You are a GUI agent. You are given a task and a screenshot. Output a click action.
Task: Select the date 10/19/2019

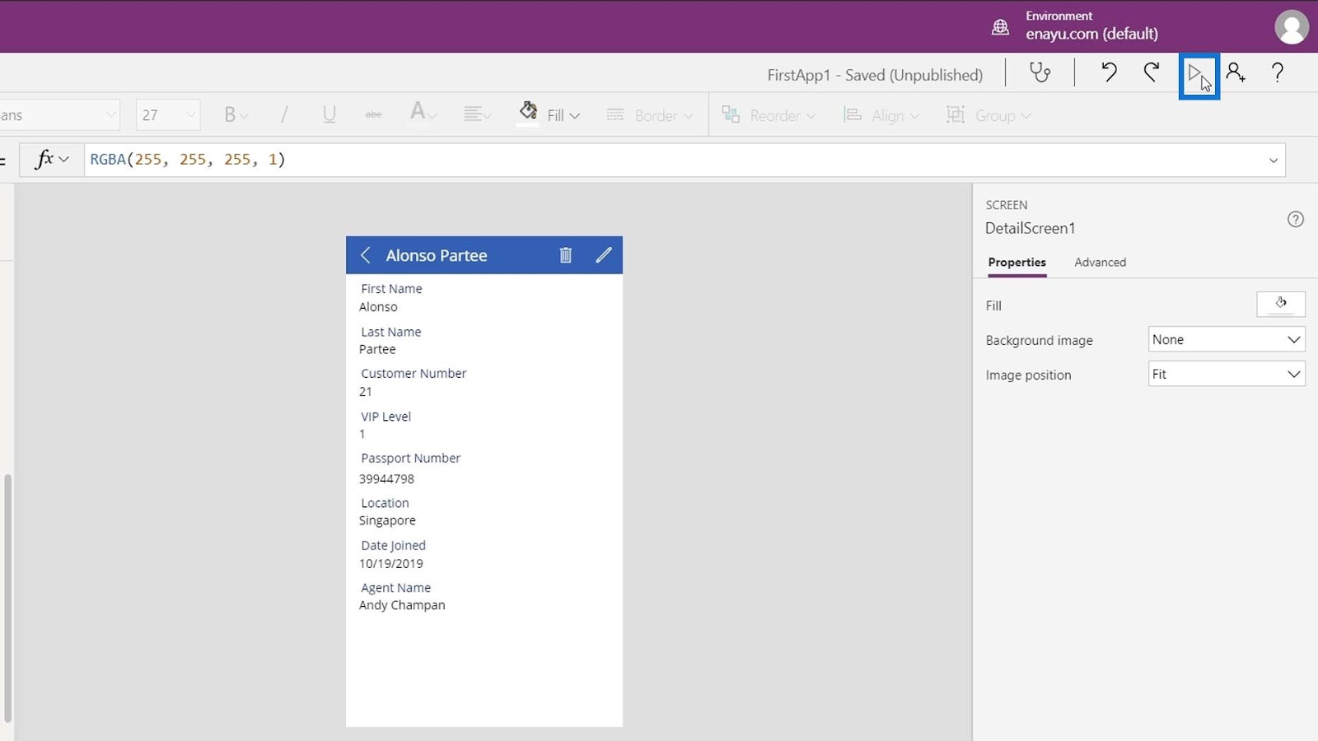[390, 564]
